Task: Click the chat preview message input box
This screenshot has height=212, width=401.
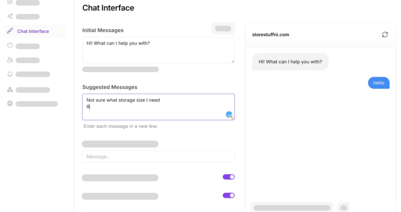Action: (292, 207)
